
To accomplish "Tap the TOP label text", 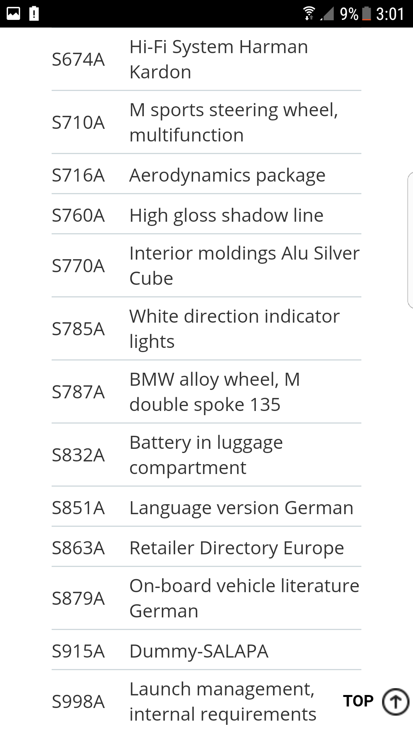I will pyautogui.click(x=358, y=701).
